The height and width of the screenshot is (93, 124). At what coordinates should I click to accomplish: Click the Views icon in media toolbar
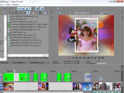click(x=45, y=13)
